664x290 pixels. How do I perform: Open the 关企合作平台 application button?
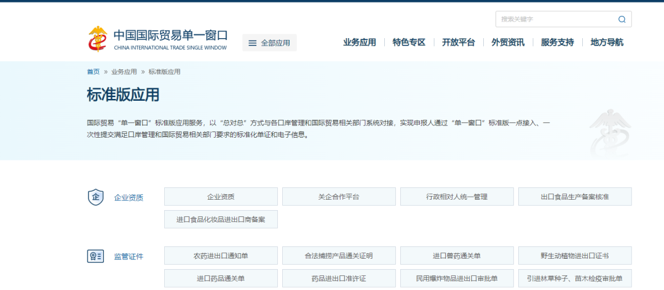point(339,197)
